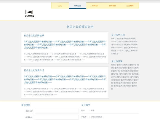Screen dimensions: 160x120
Task: Click the 企业价值观 sidebar heading
Action: 117,61
